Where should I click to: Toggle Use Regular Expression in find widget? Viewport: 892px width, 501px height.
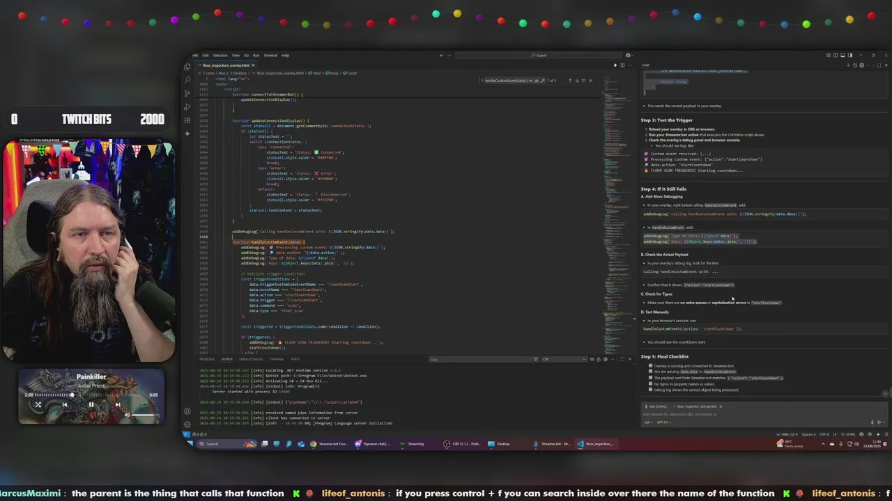(x=542, y=80)
